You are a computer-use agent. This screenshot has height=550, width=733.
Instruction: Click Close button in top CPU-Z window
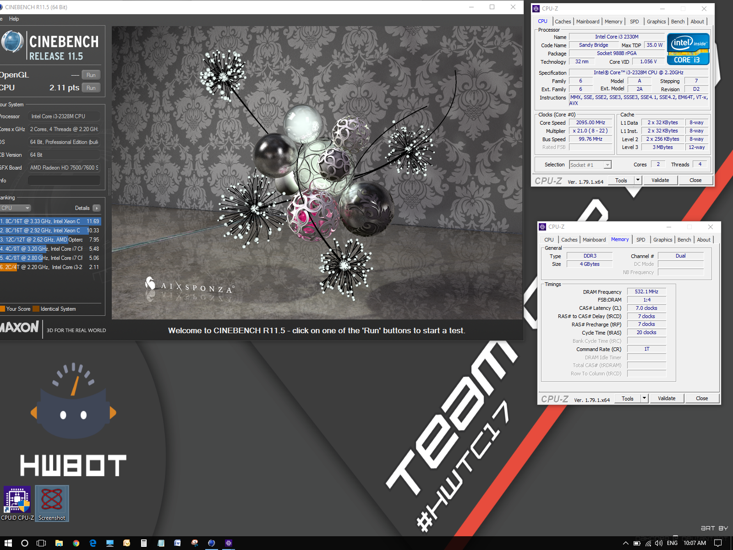(x=695, y=181)
